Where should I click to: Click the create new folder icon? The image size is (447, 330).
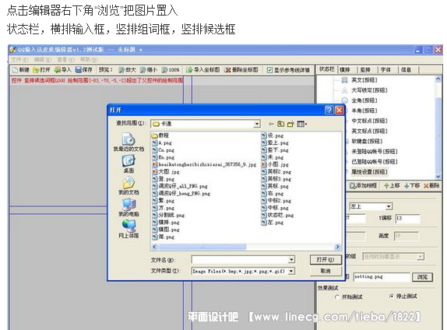click(290, 124)
